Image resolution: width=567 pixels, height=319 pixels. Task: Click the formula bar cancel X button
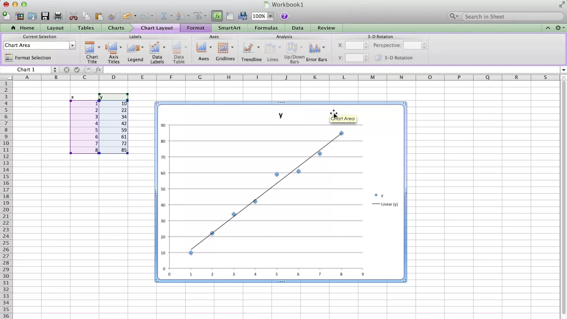tap(66, 70)
